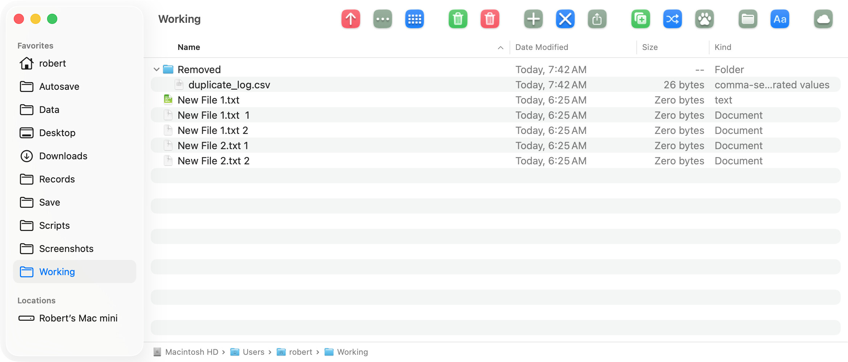Click the share arrow toolbar icon
Viewport: 848px width, 362px height.
coord(597,19)
